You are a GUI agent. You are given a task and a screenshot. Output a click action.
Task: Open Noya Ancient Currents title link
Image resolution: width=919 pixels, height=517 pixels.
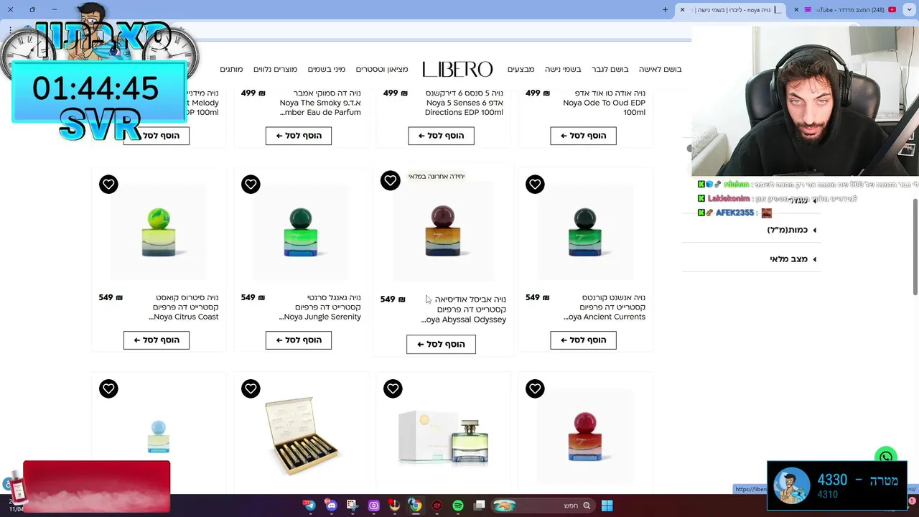(x=605, y=307)
